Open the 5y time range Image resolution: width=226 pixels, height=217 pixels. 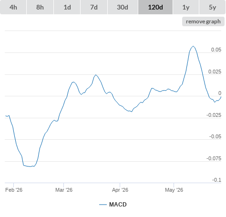pyautogui.click(x=212, y=7)
